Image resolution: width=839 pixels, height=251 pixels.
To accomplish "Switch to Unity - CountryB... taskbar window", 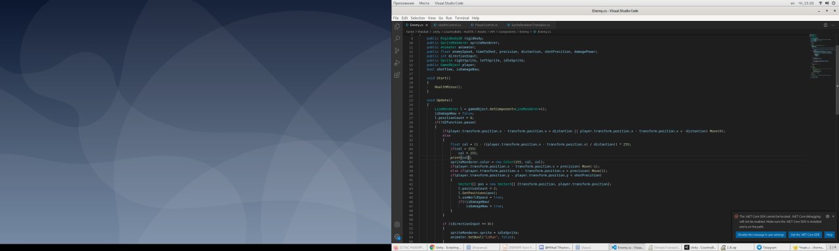I will pyautogui.click(x=701, y=248).
